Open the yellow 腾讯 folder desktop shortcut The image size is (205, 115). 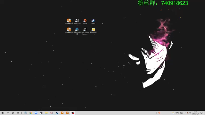coord(93,30)
